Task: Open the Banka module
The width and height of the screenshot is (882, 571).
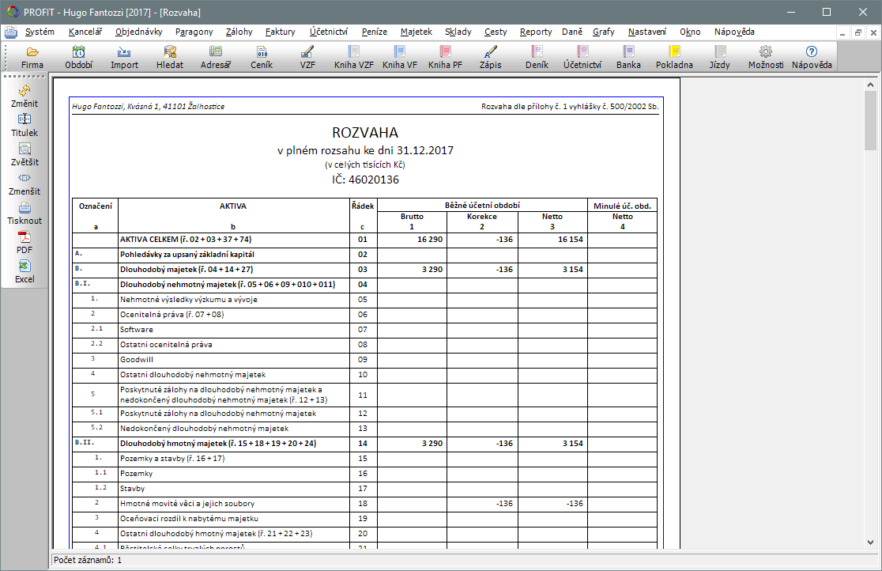Action: point(628,58)
